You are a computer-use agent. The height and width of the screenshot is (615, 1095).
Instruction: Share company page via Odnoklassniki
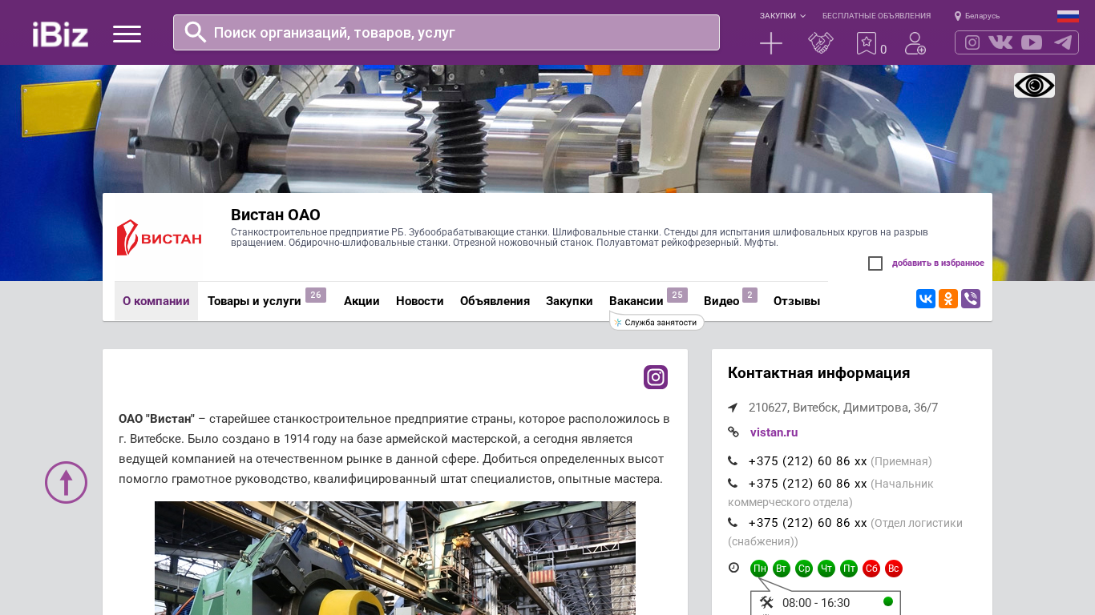(948, 299)
